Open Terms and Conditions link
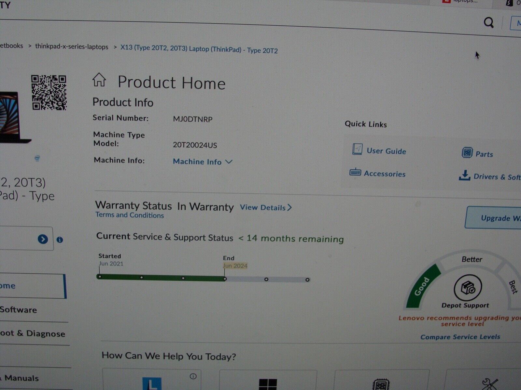 [x=130, y=215]
